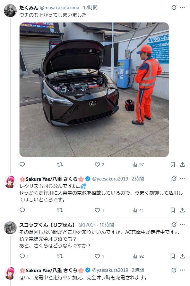Visit @yaesakura2019 handle on first Sakura reply
Image resolution: width=190 pixels, height=286 pixels.
[x=110, y=179]
